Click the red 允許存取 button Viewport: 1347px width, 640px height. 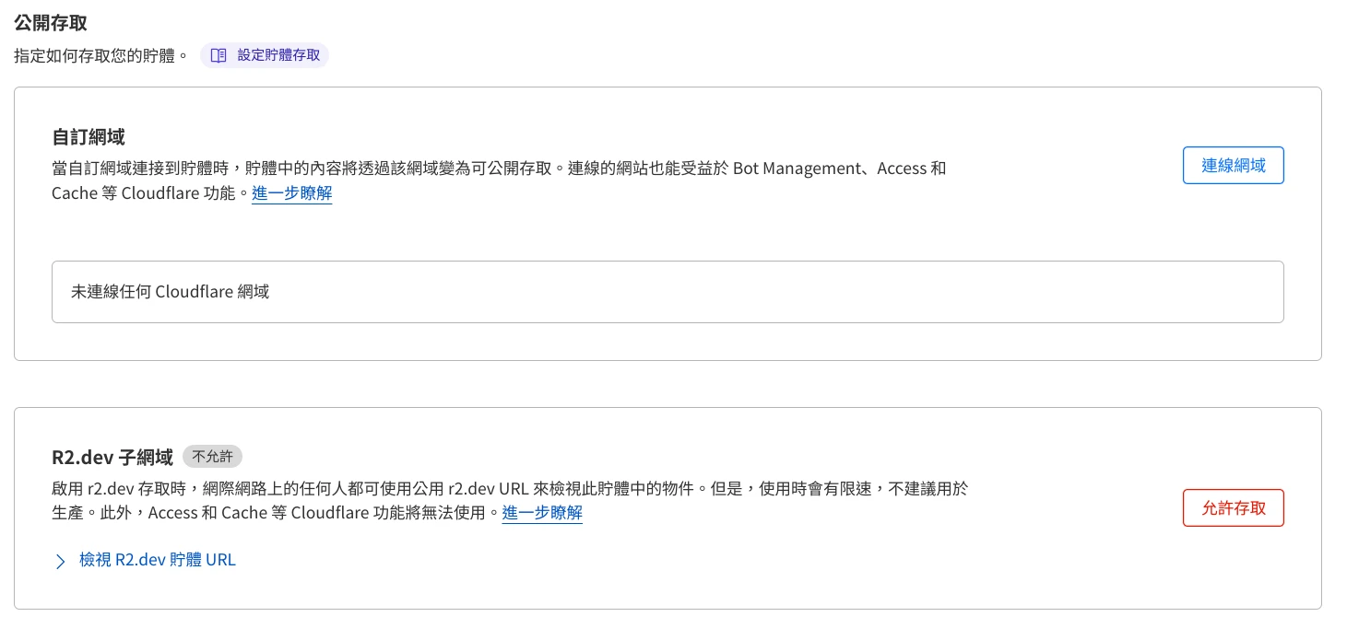click(1233, 508)
